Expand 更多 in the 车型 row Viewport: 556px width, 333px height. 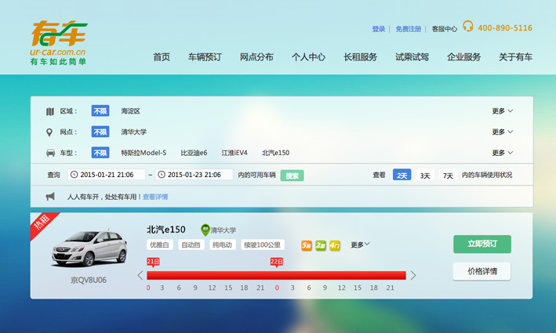[x=503, y=153]
